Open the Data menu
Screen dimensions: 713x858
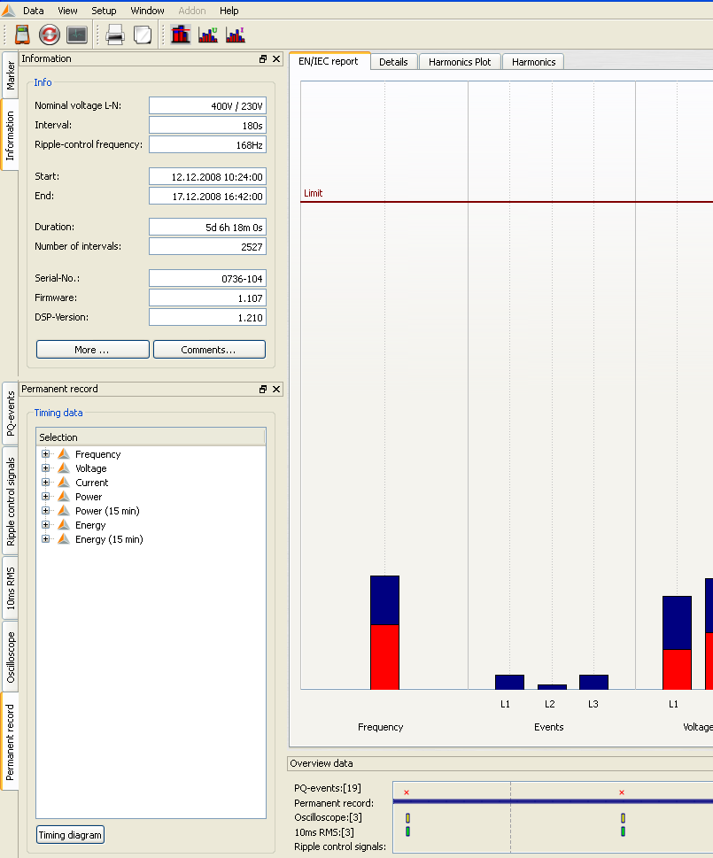pyautogui.click(x=34, y=11)
